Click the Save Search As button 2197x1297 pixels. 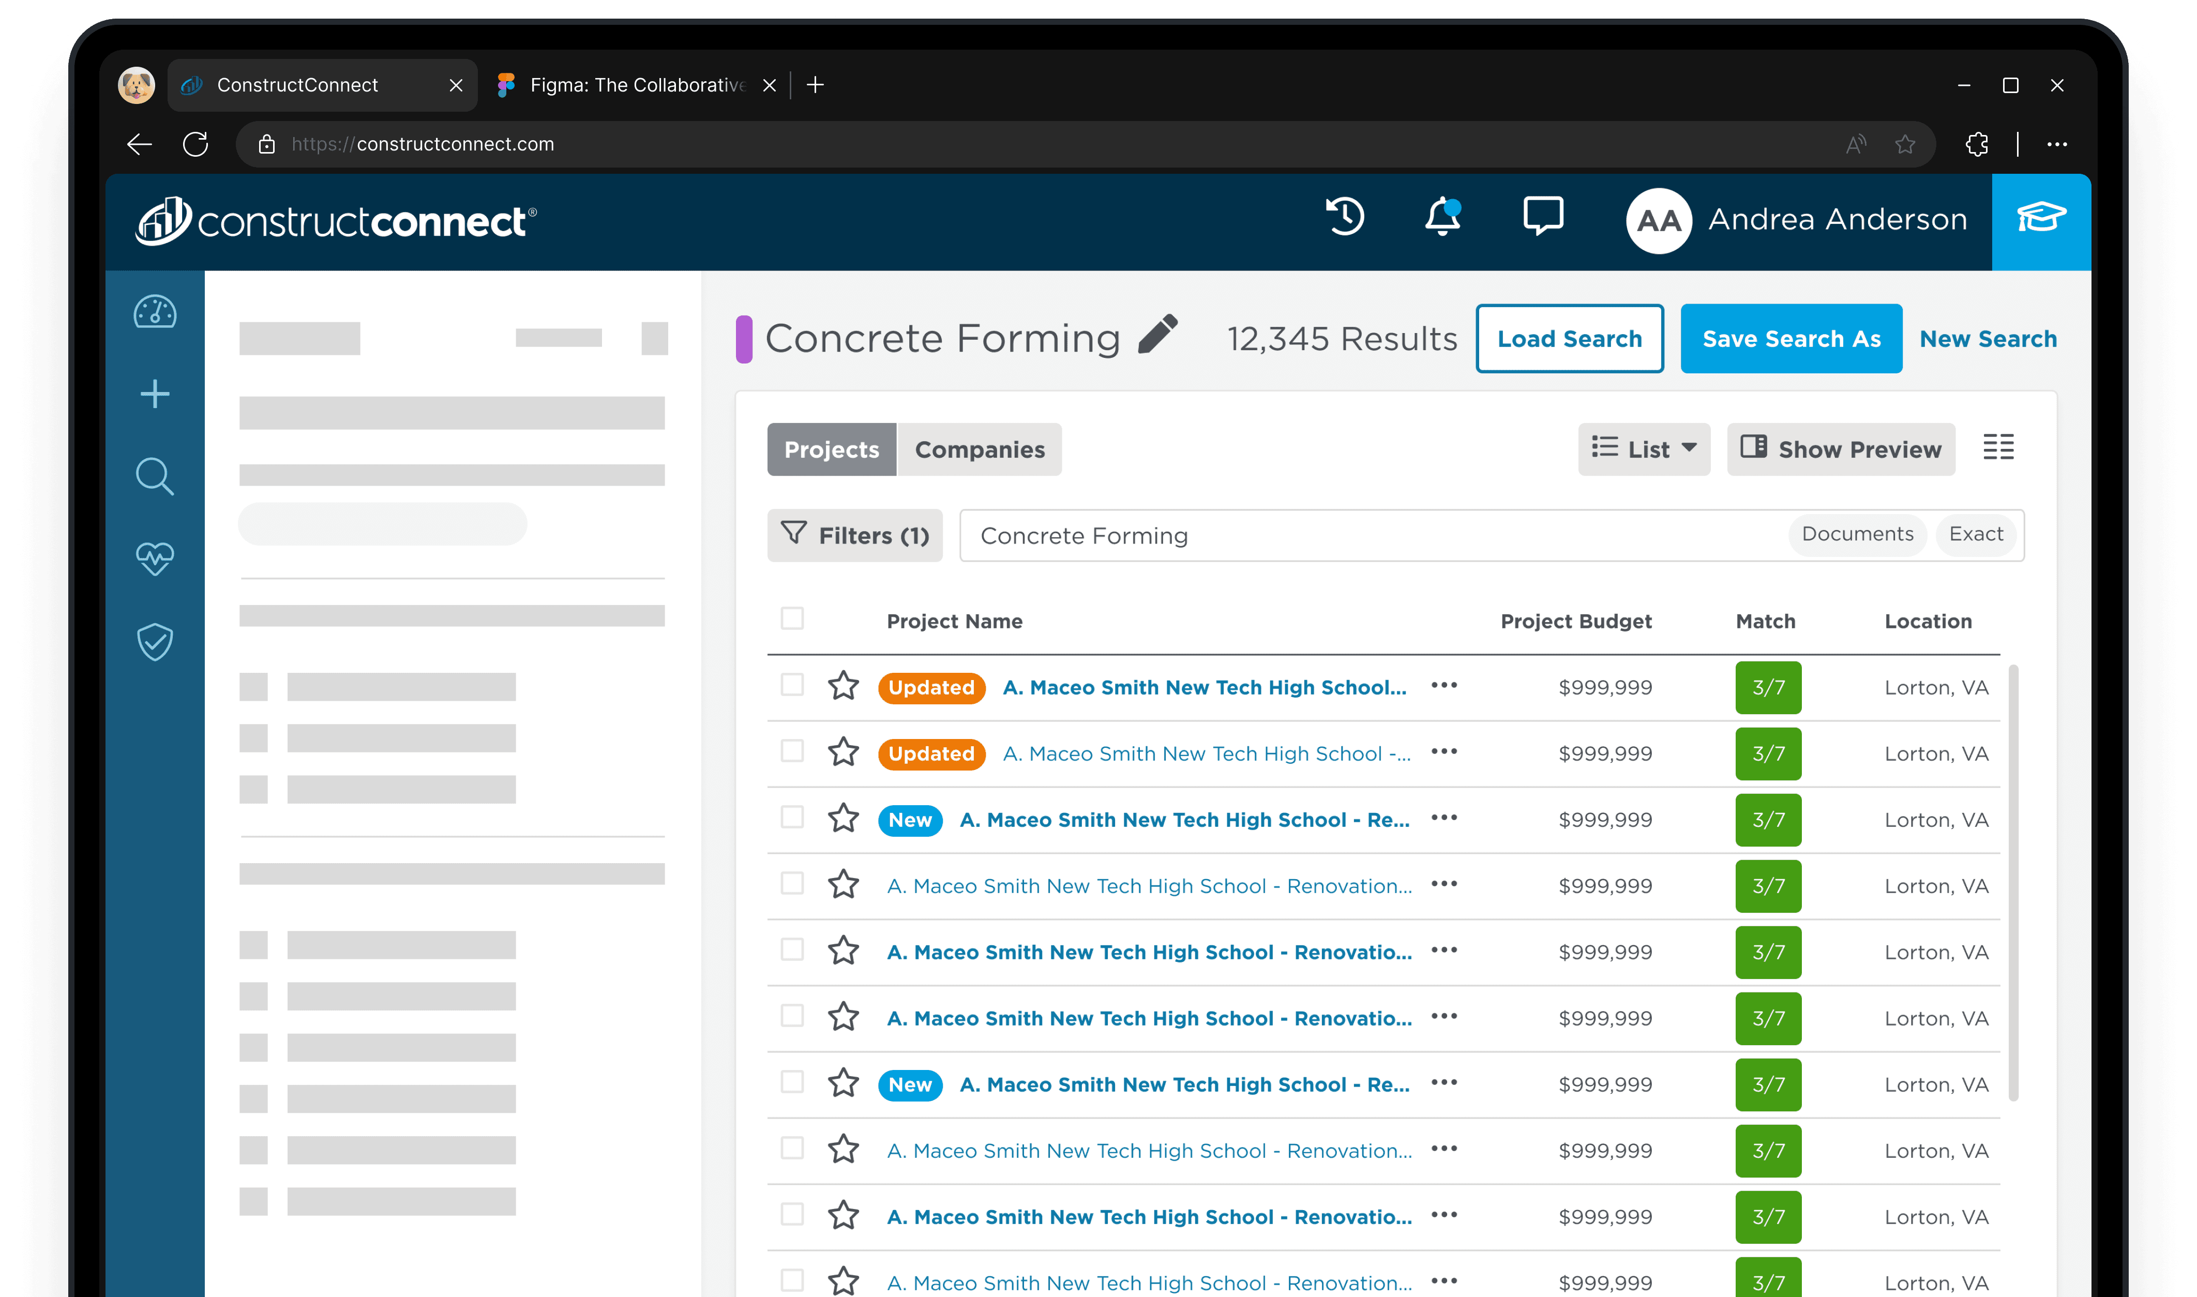(1790, 338)
